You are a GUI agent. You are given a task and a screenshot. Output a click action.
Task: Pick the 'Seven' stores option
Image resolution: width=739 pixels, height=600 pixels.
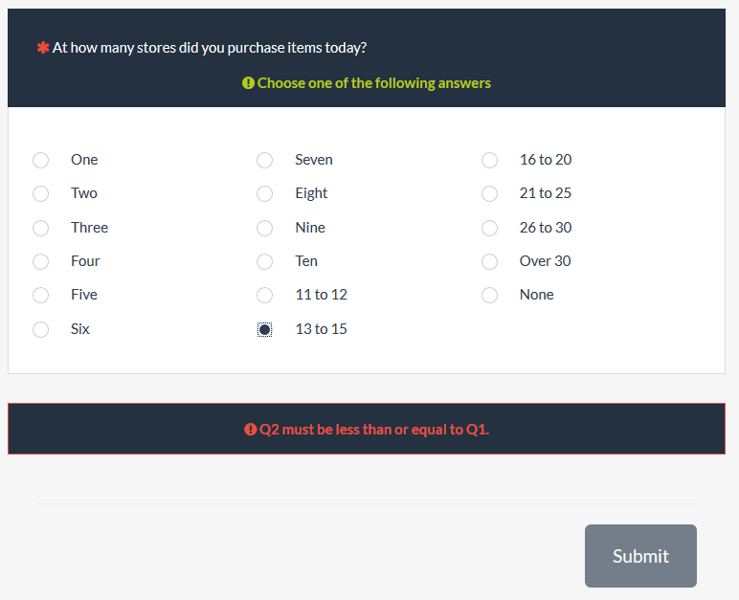[265, 160]
